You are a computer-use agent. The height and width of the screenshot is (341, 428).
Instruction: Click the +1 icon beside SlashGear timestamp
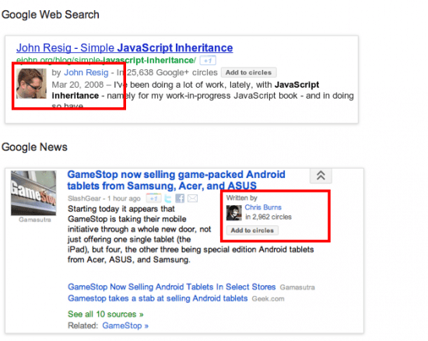[153, 198]
